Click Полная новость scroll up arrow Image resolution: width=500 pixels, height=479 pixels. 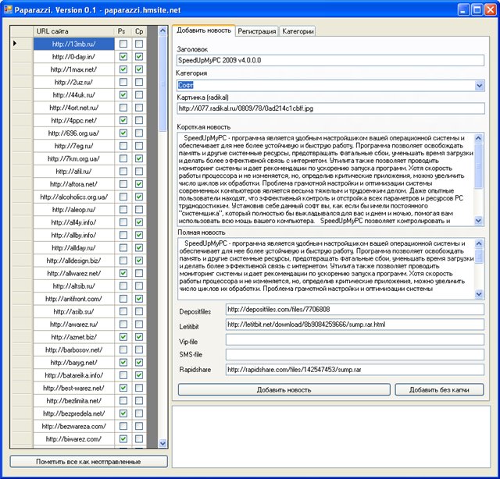479,244
